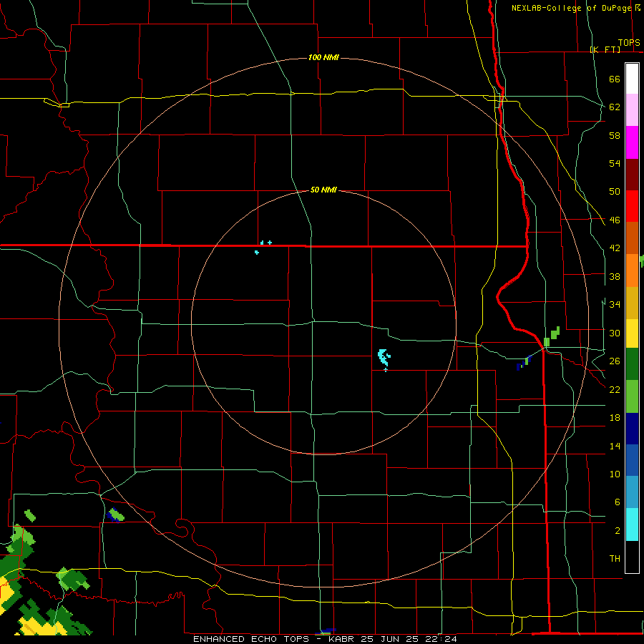Select the cyan legend swatch
The width and height of the screenshot is (644, 644).
click(632, 525)
